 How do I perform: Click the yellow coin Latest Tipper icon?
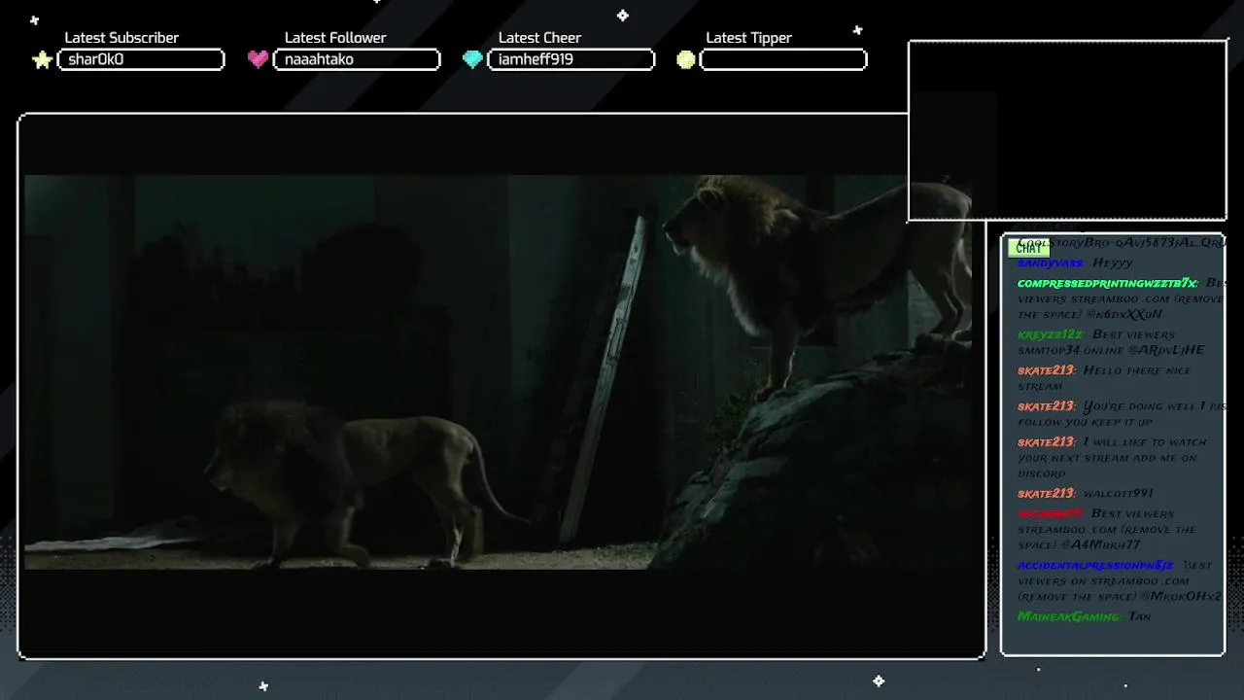pyautogui.click(x=686, y=60)
